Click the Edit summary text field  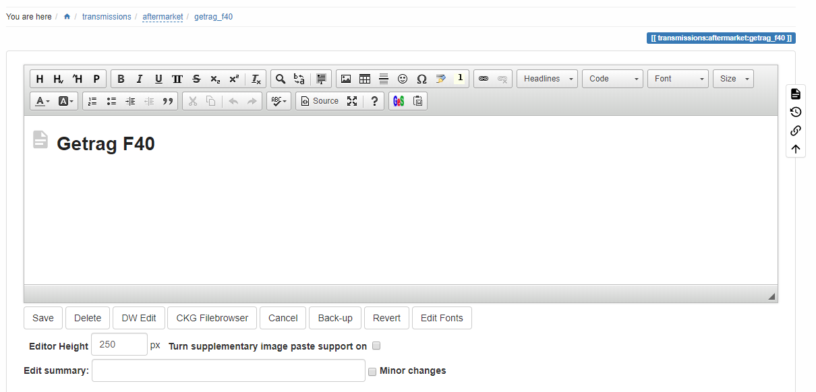point(229,370)
